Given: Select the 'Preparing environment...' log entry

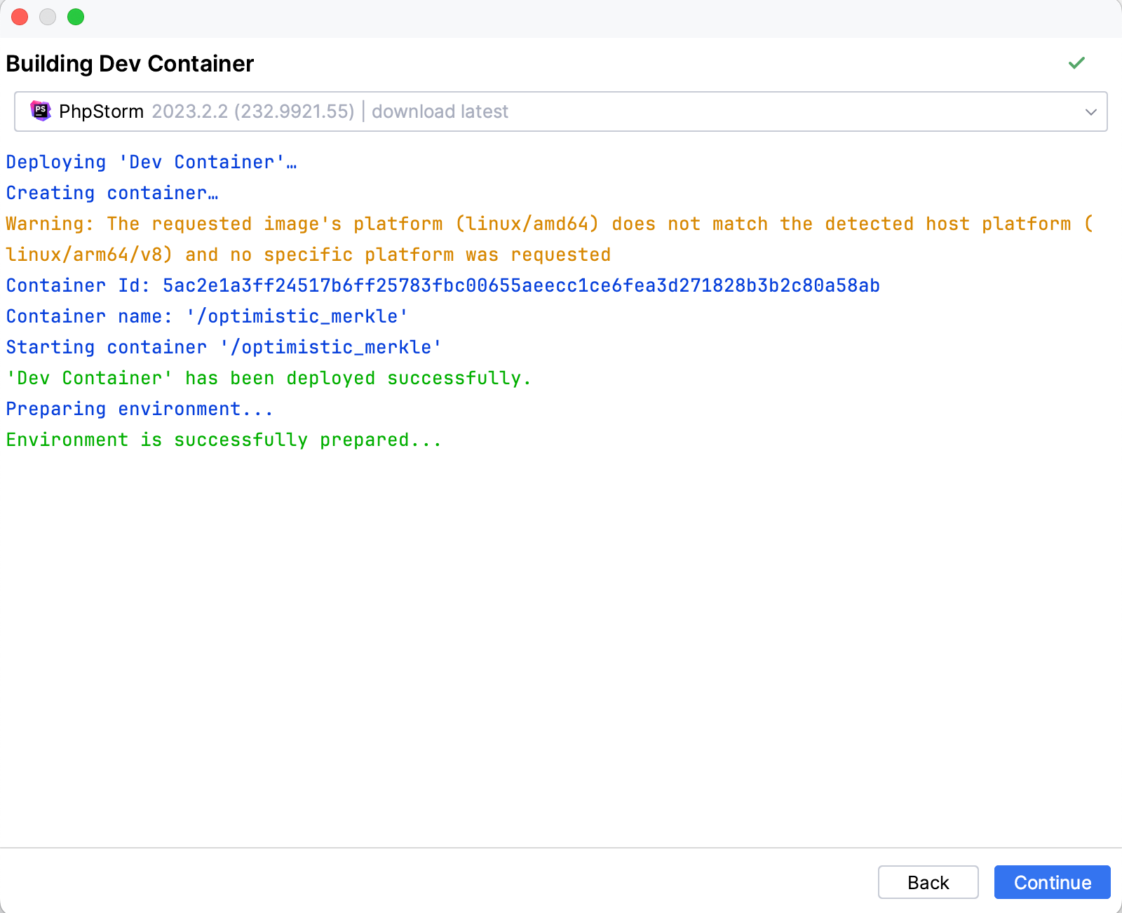Looking at the screenshot, I should 139,409.
